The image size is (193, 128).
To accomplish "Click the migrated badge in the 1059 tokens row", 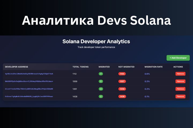I will (101, 81).
